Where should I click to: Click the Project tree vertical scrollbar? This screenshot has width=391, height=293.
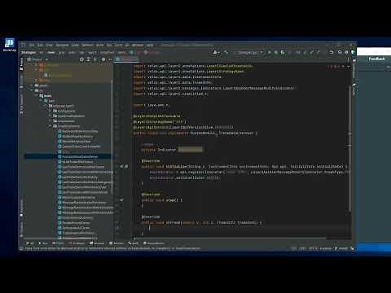(x=112, y=136)
